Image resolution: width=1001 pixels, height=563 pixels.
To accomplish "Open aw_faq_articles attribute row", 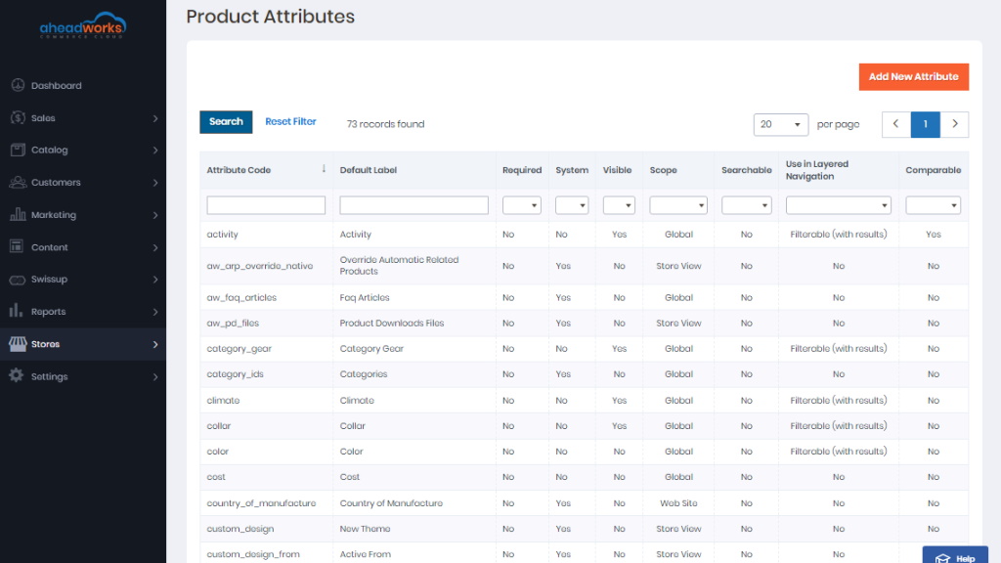I will [x=585, y=297].
